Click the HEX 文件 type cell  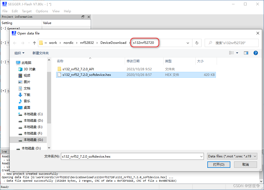click(x=172, y=75)
